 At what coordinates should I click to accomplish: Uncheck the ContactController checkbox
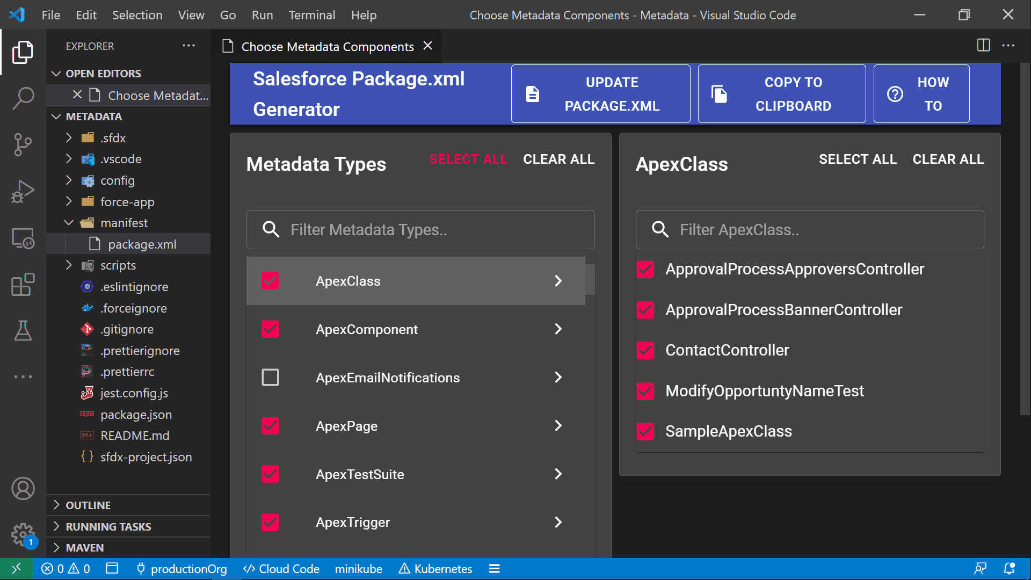pos(645,350)
